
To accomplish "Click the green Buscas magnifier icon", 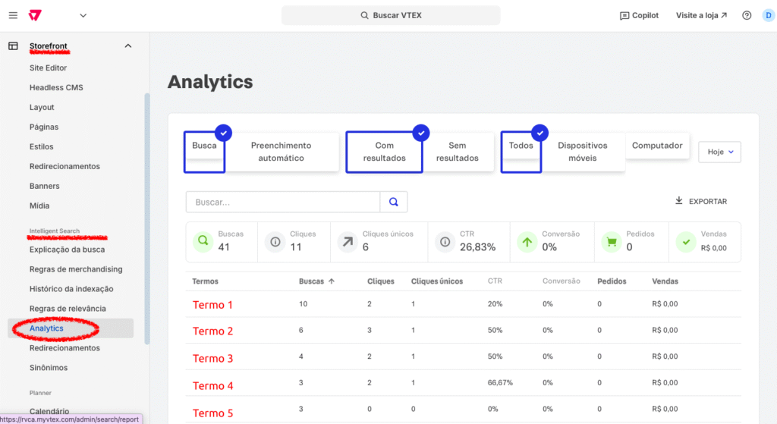I will (x=203, y=242).
